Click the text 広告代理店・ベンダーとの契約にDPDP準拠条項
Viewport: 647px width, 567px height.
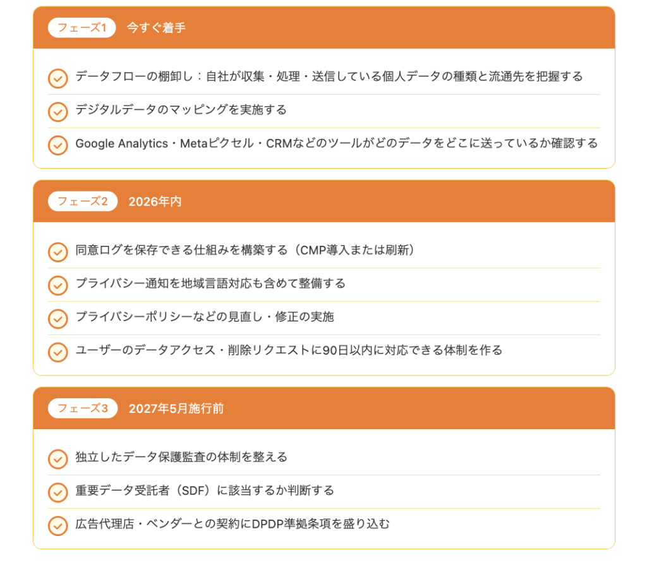(x=233, y=524)
